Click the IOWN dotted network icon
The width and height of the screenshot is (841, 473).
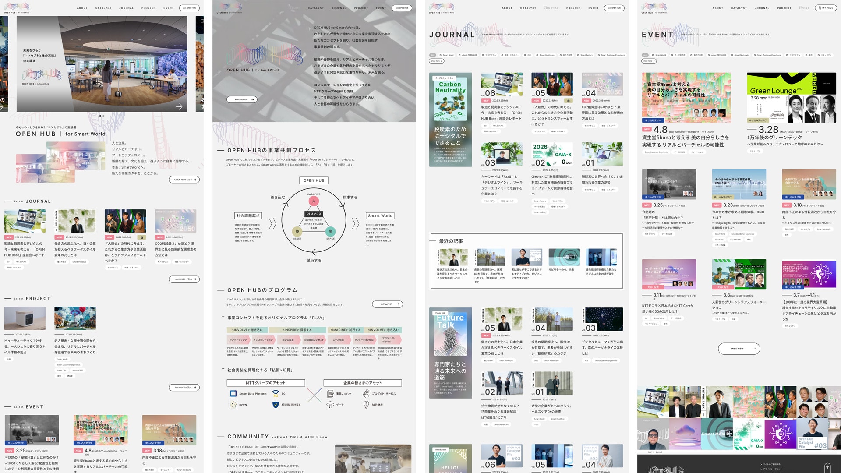233,405
